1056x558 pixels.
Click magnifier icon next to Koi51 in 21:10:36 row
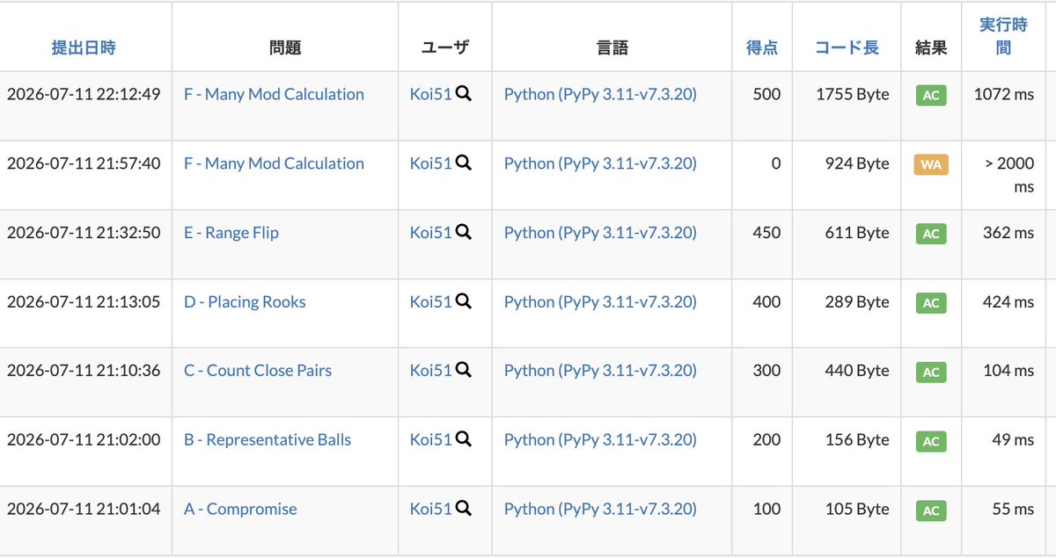464,371
